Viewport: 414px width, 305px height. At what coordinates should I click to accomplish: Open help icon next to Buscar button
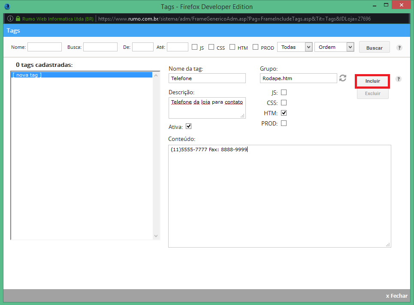(x=399, y=48)
